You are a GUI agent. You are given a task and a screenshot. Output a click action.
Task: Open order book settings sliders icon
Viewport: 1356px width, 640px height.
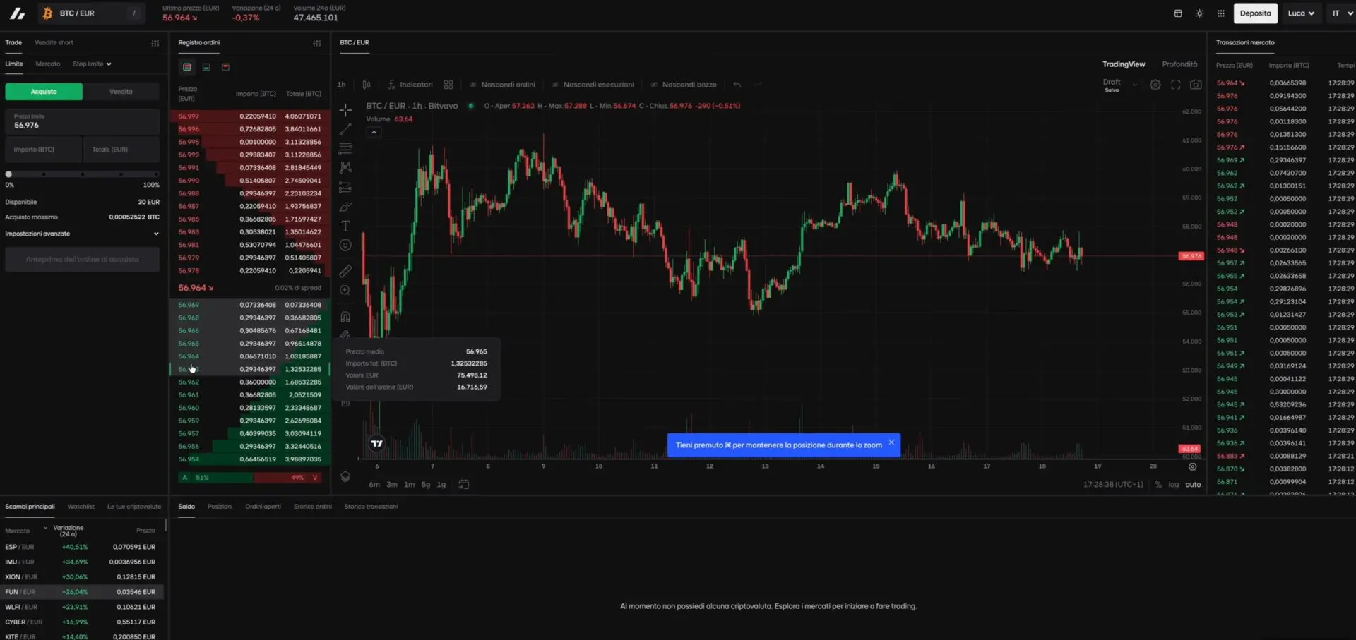[317, 43]
